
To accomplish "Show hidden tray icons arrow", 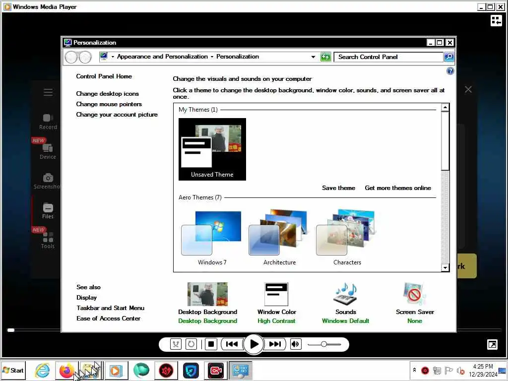I will [x=414, y=370].
